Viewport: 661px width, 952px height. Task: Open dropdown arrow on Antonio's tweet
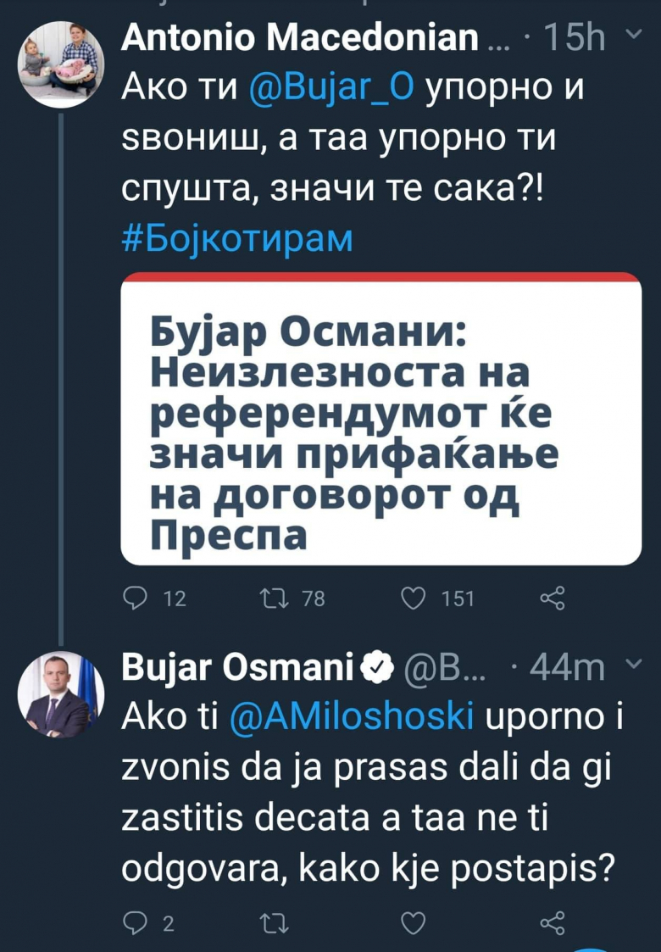pos(634,35)
